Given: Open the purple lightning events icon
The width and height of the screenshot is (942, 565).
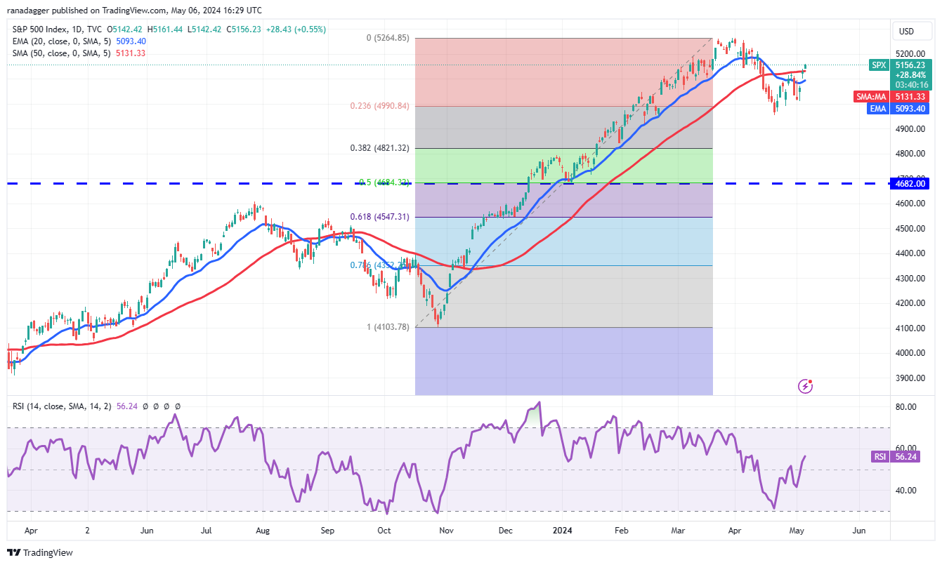Looking at the screenshot, I should click(x=806, y=386).
